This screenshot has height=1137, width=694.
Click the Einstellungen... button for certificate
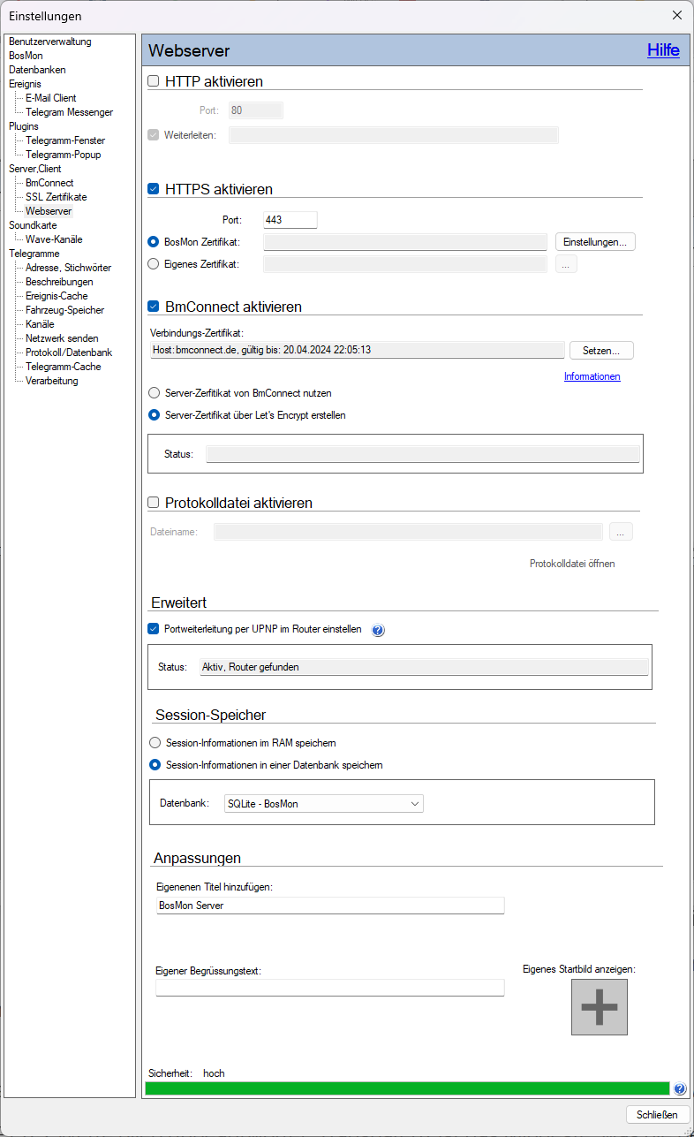point(595,242)
